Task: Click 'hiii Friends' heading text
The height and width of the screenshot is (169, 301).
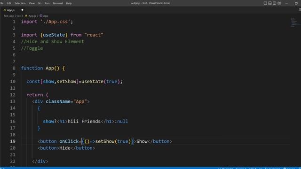Action: [84, 122]
